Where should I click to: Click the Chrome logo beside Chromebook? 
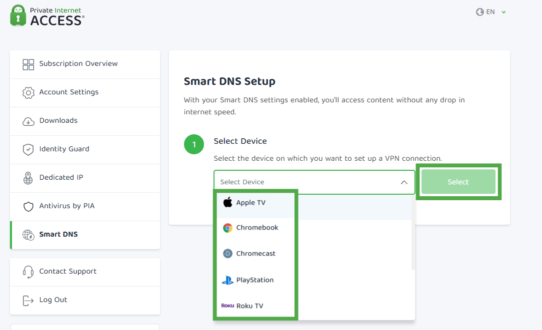227,228
